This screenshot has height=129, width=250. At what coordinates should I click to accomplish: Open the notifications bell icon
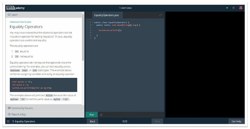click(234, 8)
